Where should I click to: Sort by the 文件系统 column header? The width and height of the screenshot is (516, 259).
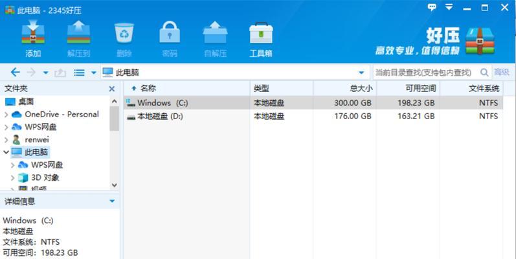tap(471, 88)
